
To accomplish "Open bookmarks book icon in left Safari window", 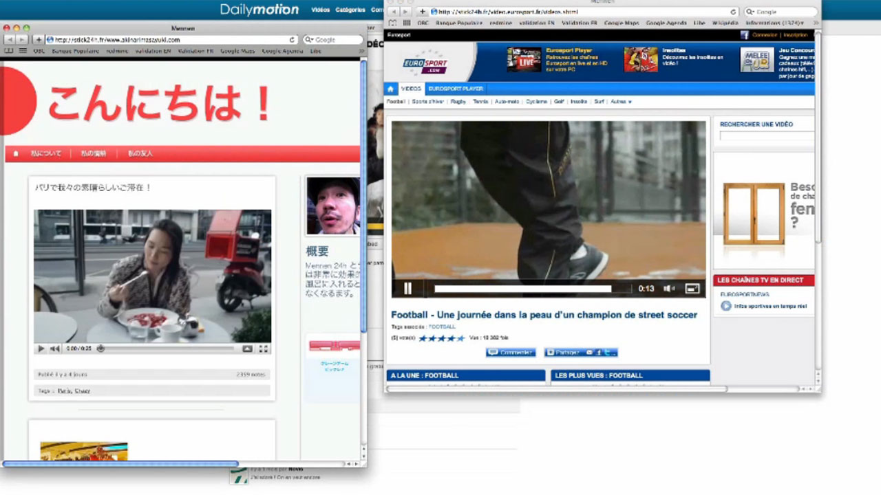I will 9,51.
